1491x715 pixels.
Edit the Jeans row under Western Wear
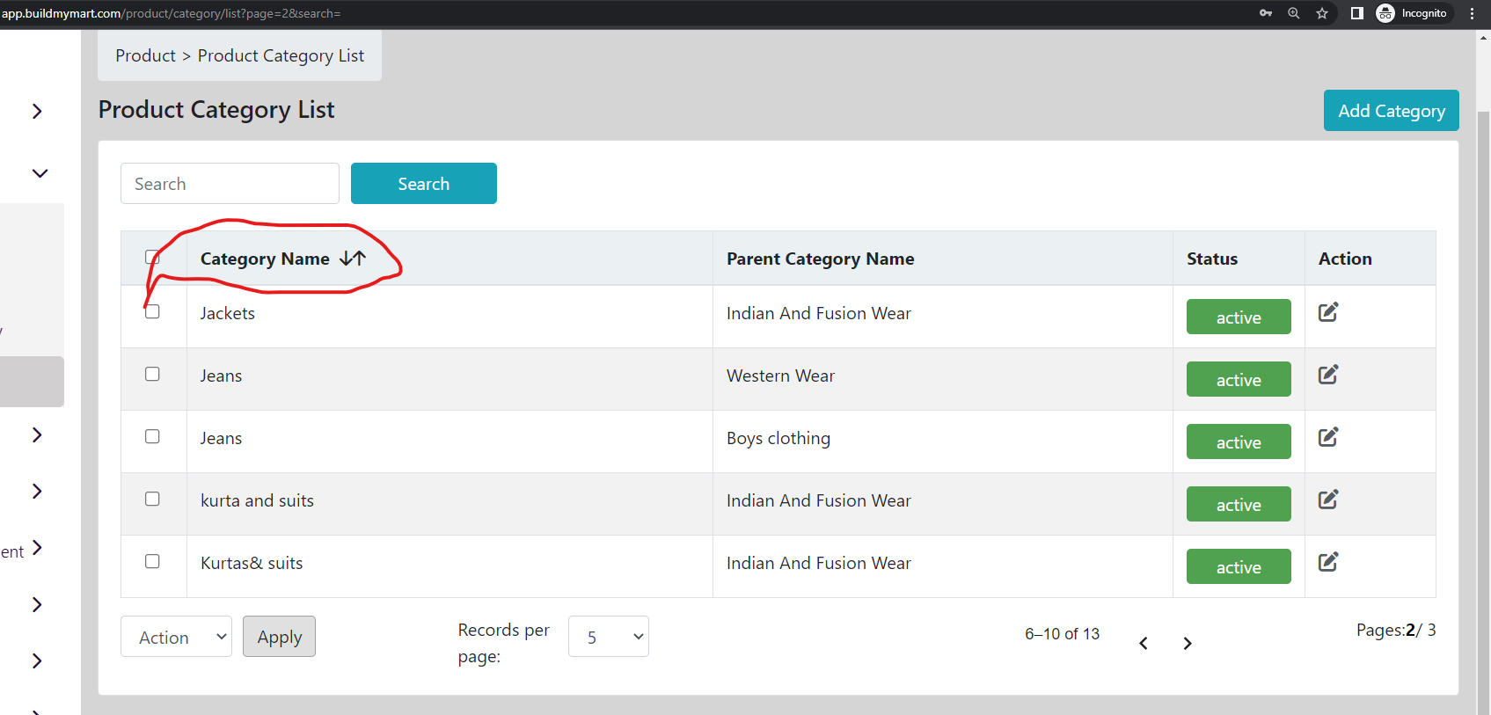(1327, 375)
